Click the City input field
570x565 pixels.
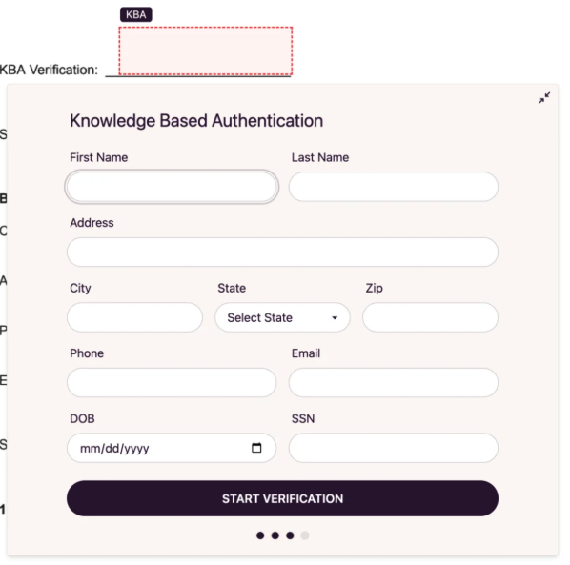pyautogui.click(x=134, y=317)
